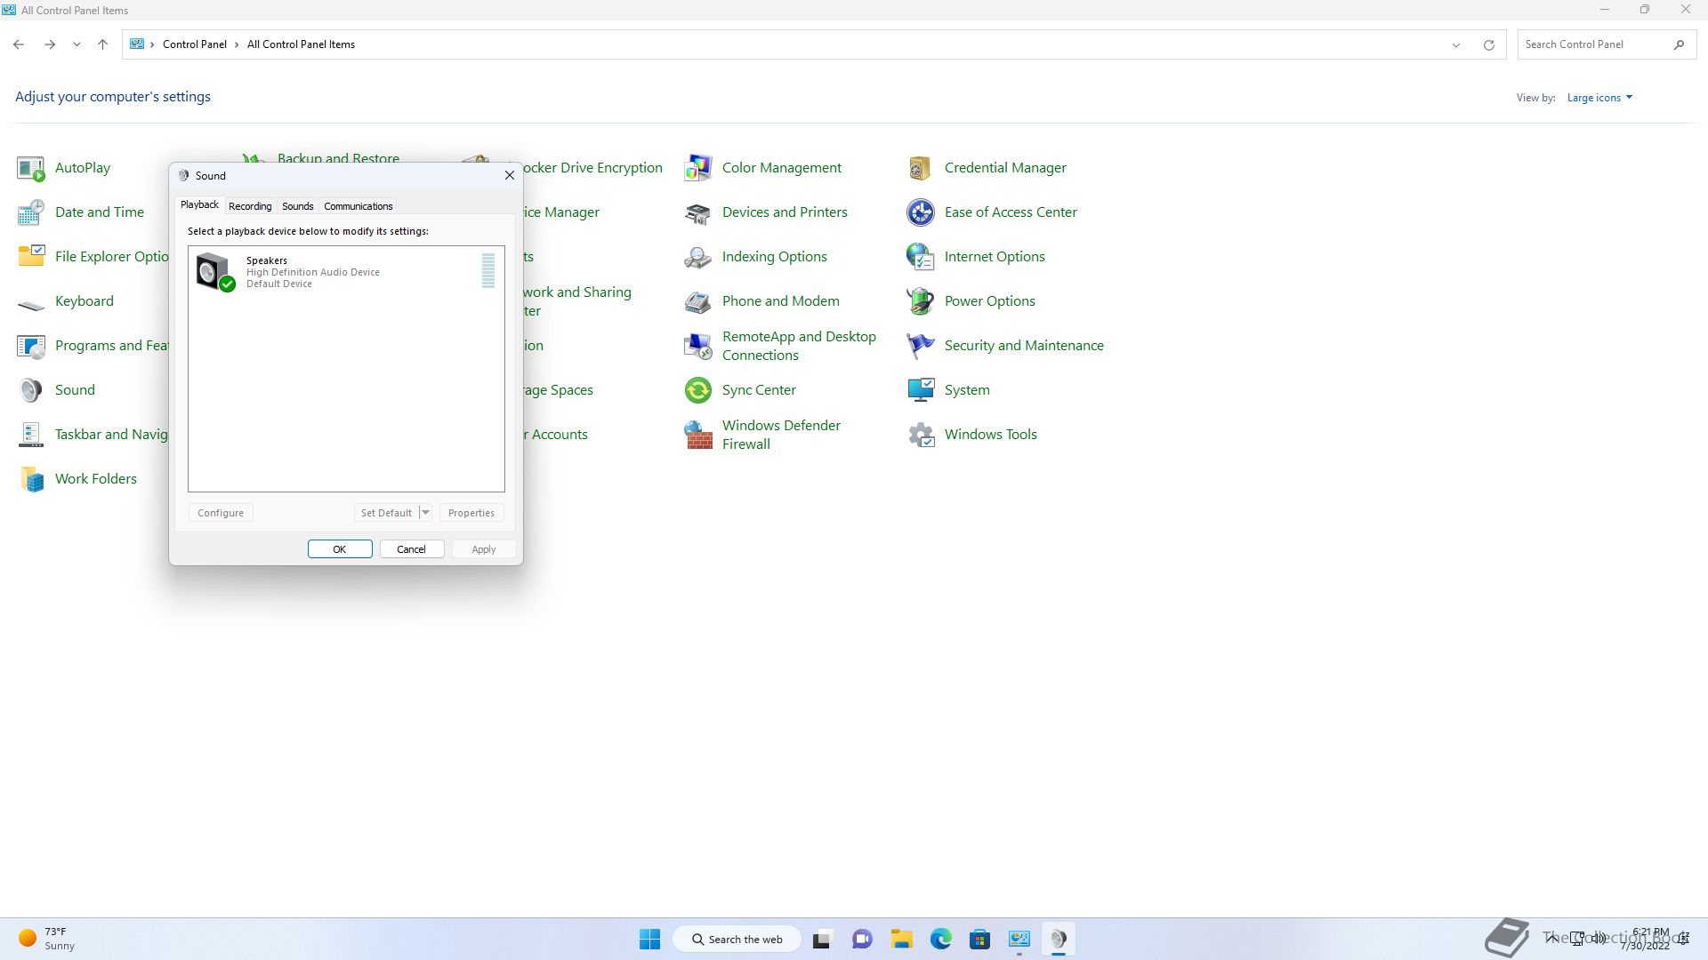Click the Sound dialog taskbar icon
The image size is (1708, 960).
click(1059, 939)
